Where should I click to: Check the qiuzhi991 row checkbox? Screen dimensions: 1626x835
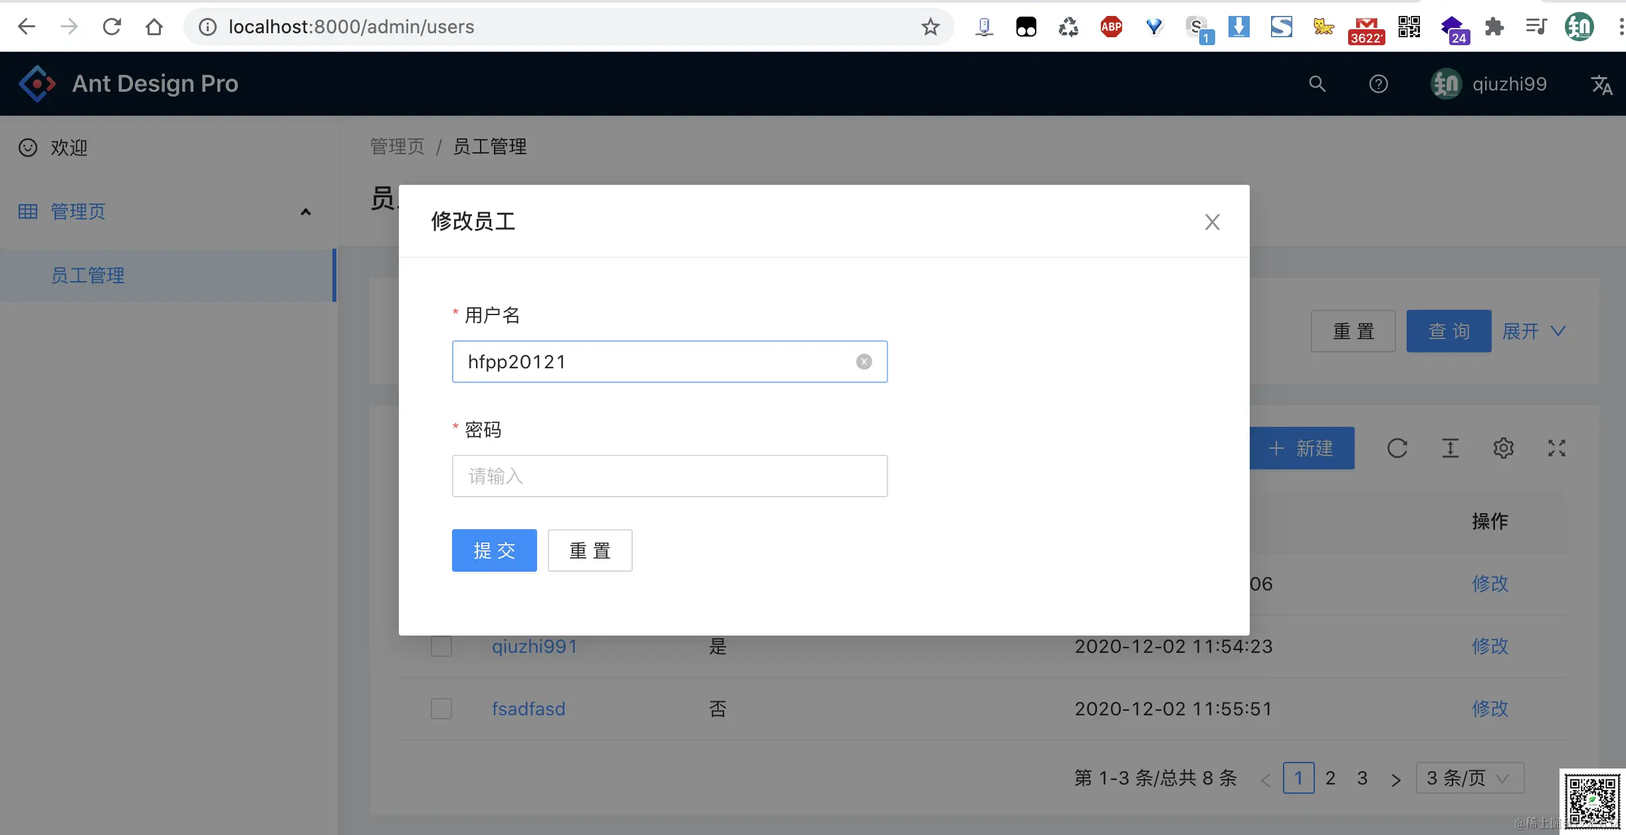click(441, 646)
